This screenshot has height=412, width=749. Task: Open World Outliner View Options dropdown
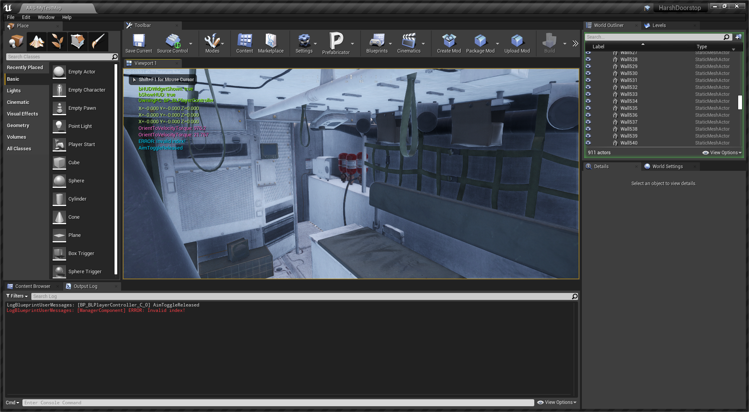(x=722, y=153)
